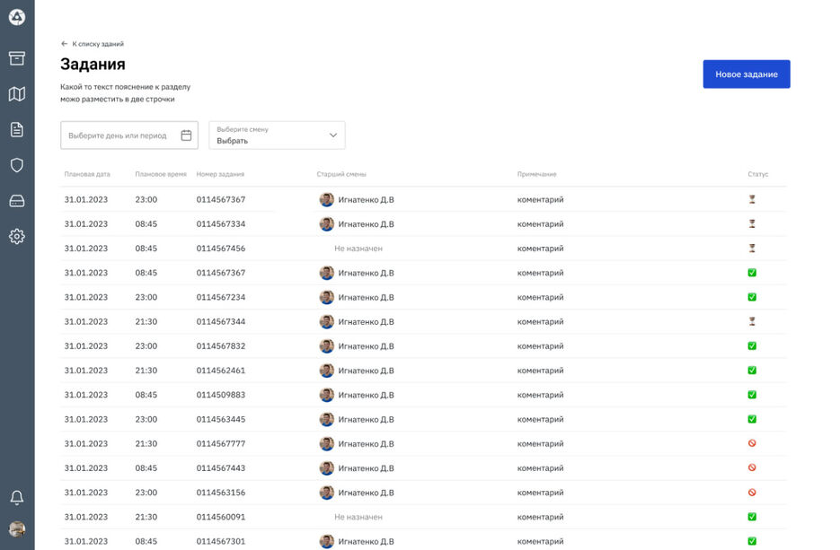Click the green check status of task 0114567234
840x550 pixels.
(x=752, y=297)
